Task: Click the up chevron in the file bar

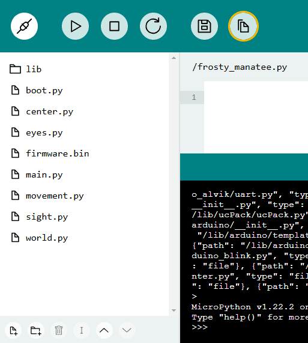Action: click(x=104, y=330)
